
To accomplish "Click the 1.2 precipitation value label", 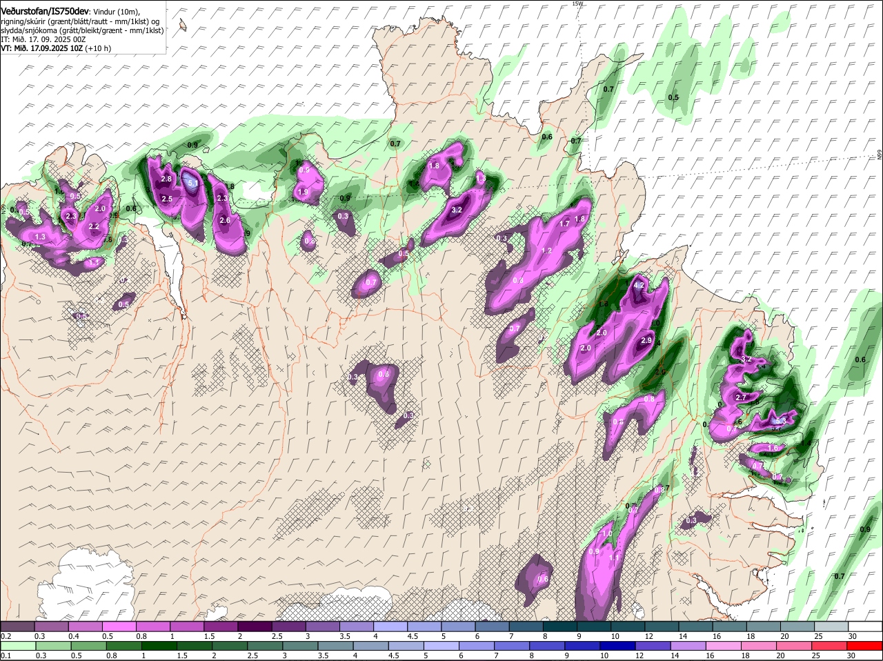I will click(x=547, y=250).
